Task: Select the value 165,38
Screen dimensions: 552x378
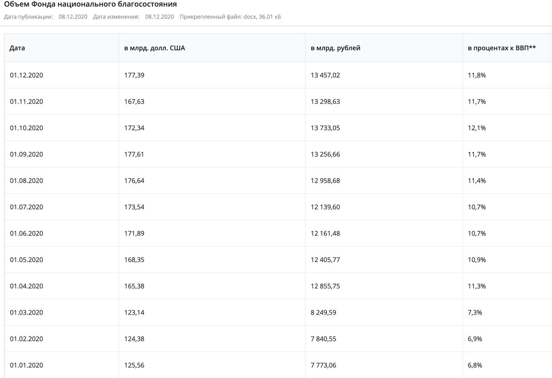Action: pos(134,286)
